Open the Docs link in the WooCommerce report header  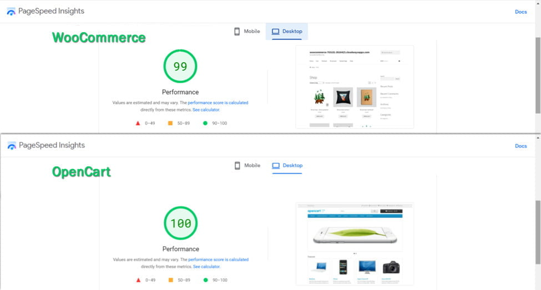click(520, 12)
